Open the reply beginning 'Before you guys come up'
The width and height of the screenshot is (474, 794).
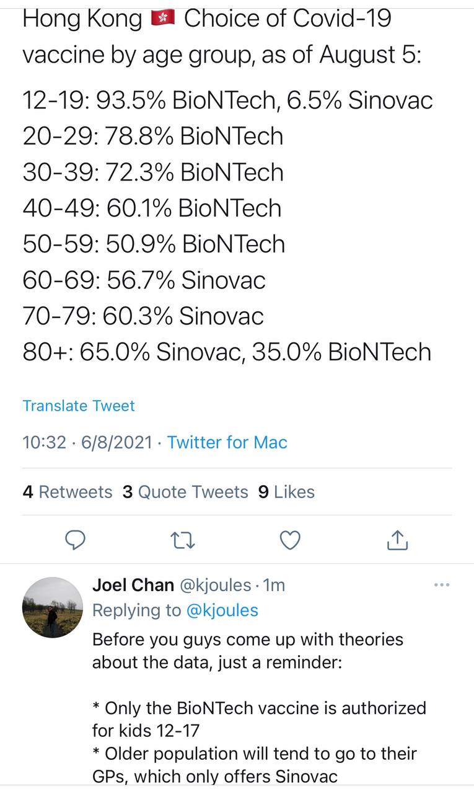tap(259, 708)
